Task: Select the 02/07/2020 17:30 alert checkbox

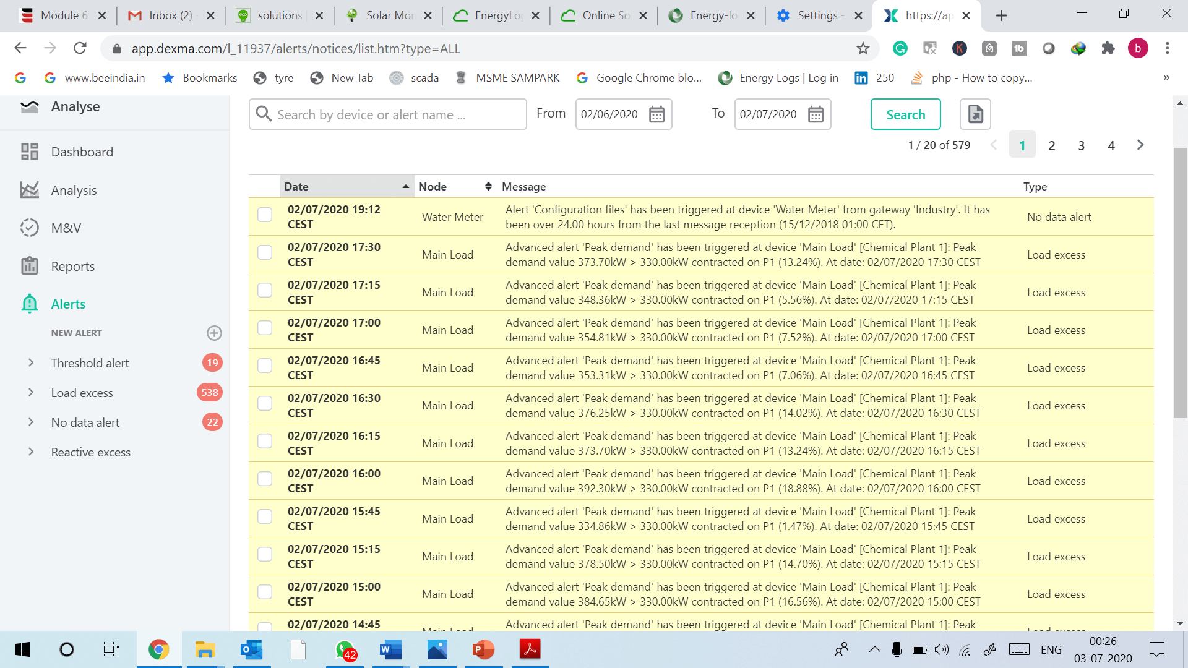Action: tap(265, 252)
